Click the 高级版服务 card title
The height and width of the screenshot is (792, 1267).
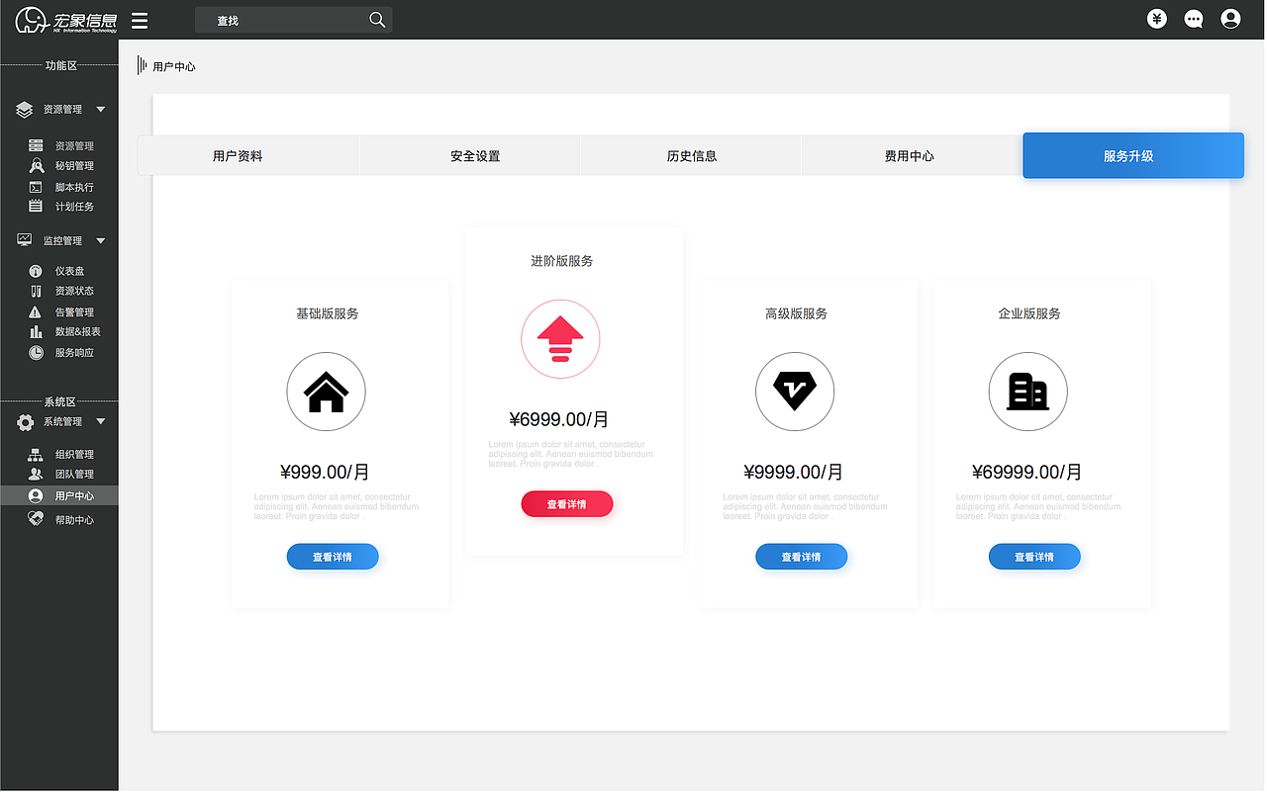click(x=796, y=313)
